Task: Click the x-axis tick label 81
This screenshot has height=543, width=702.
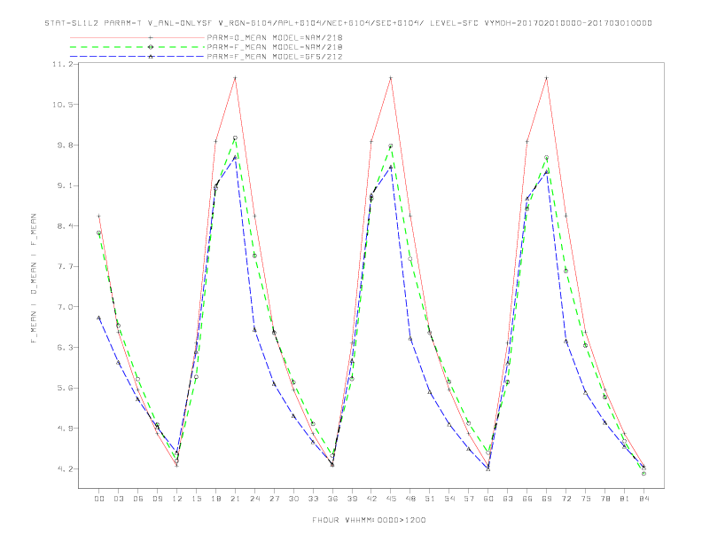Action: coord(625,499)
